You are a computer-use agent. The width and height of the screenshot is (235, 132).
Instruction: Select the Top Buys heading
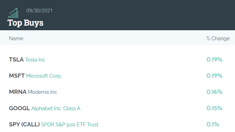pyautogui.click(x=25, y=23)
